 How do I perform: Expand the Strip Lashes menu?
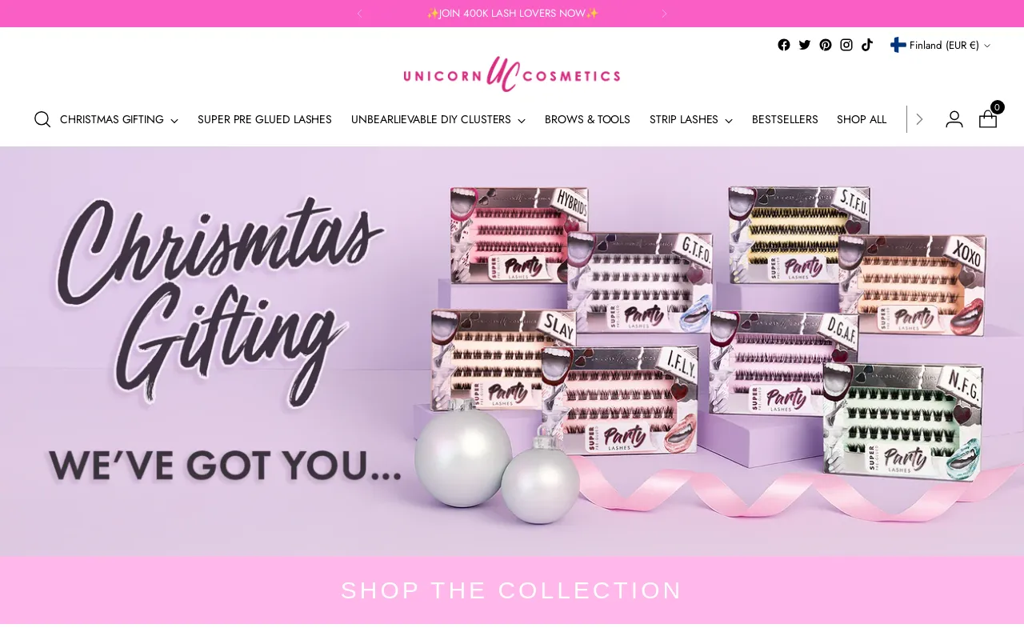point(691,119)
